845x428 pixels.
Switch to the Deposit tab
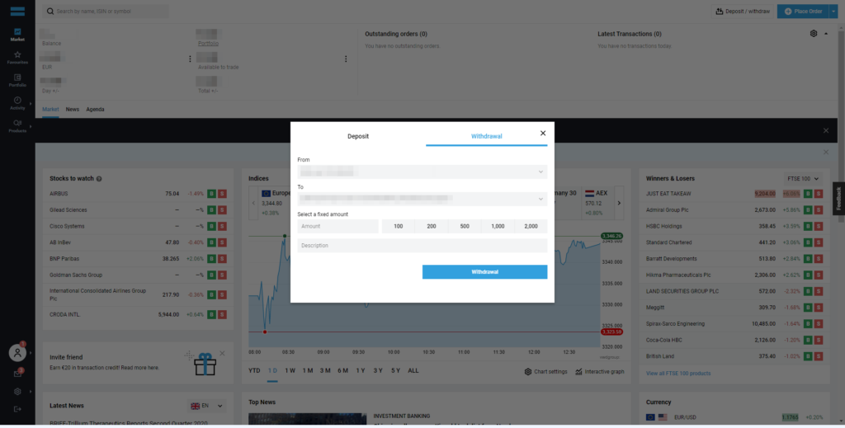pyautogui.click(x=358, y=136)
